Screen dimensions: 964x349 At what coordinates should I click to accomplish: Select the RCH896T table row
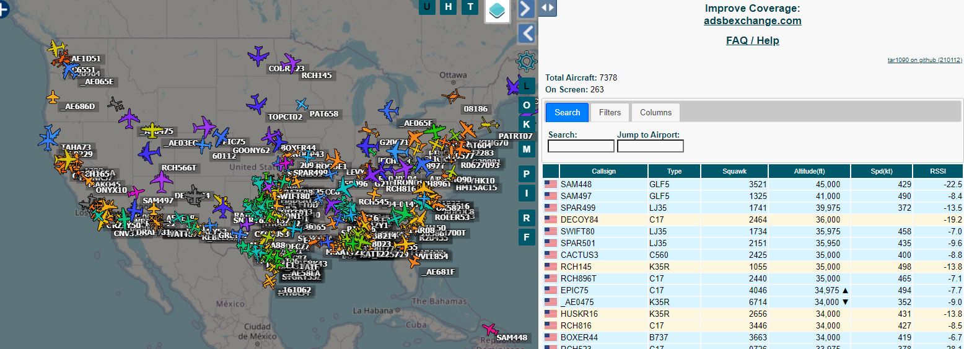click(753, 278)
